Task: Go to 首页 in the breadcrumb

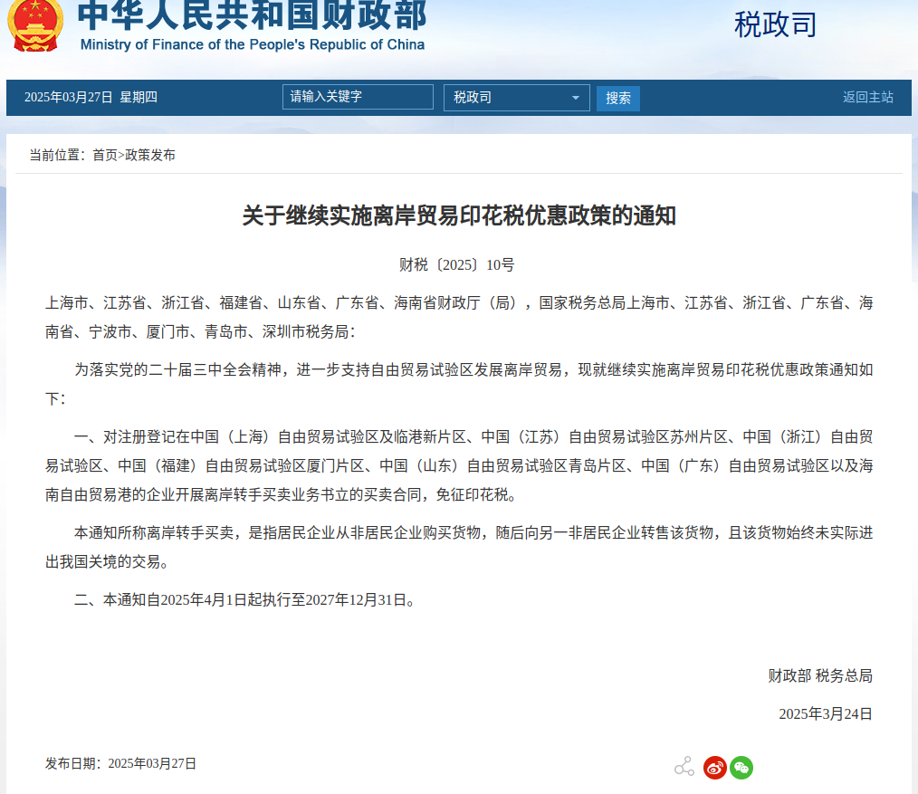Action: [x=105, y=155]
